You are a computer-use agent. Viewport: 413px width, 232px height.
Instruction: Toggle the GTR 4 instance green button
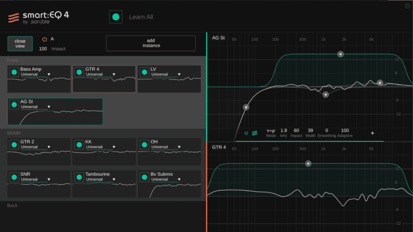pyautogui.click(x=79, y=72)
